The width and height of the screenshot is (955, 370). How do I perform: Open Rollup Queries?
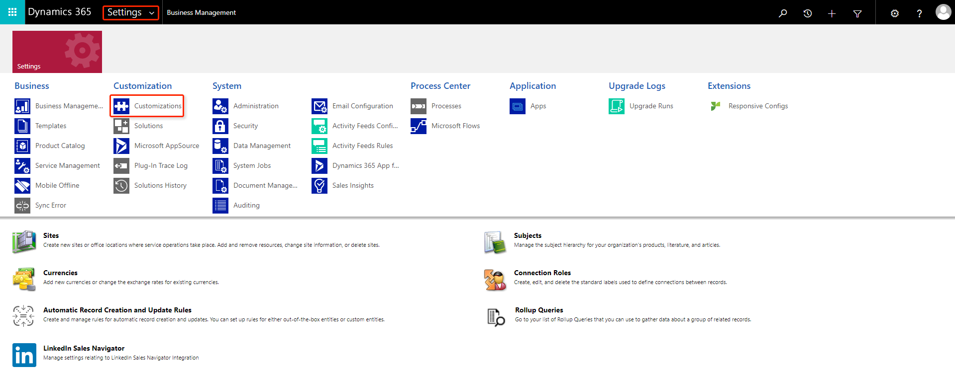[x=539, y=310]
